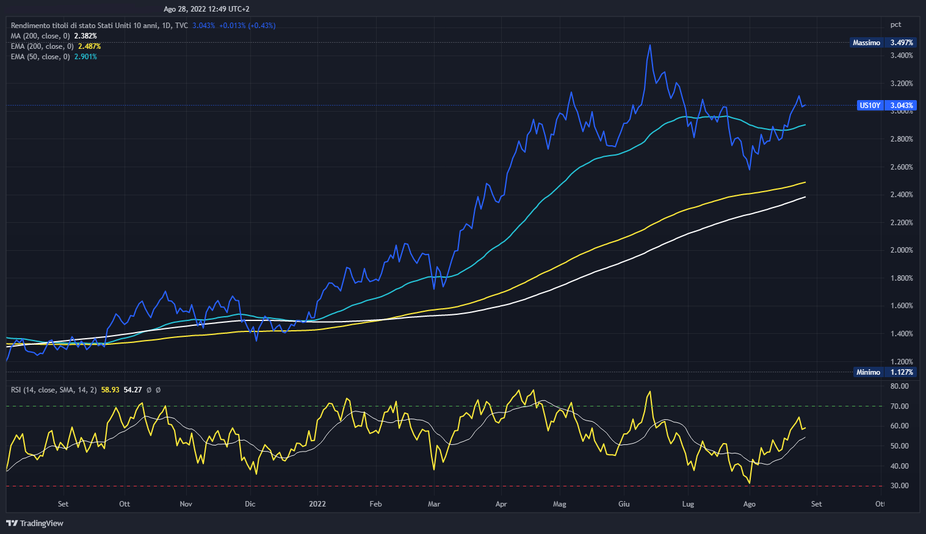Click the pct unit label on price axis
The height and width of the screenshot is (534, 926).
click(895, 24)
